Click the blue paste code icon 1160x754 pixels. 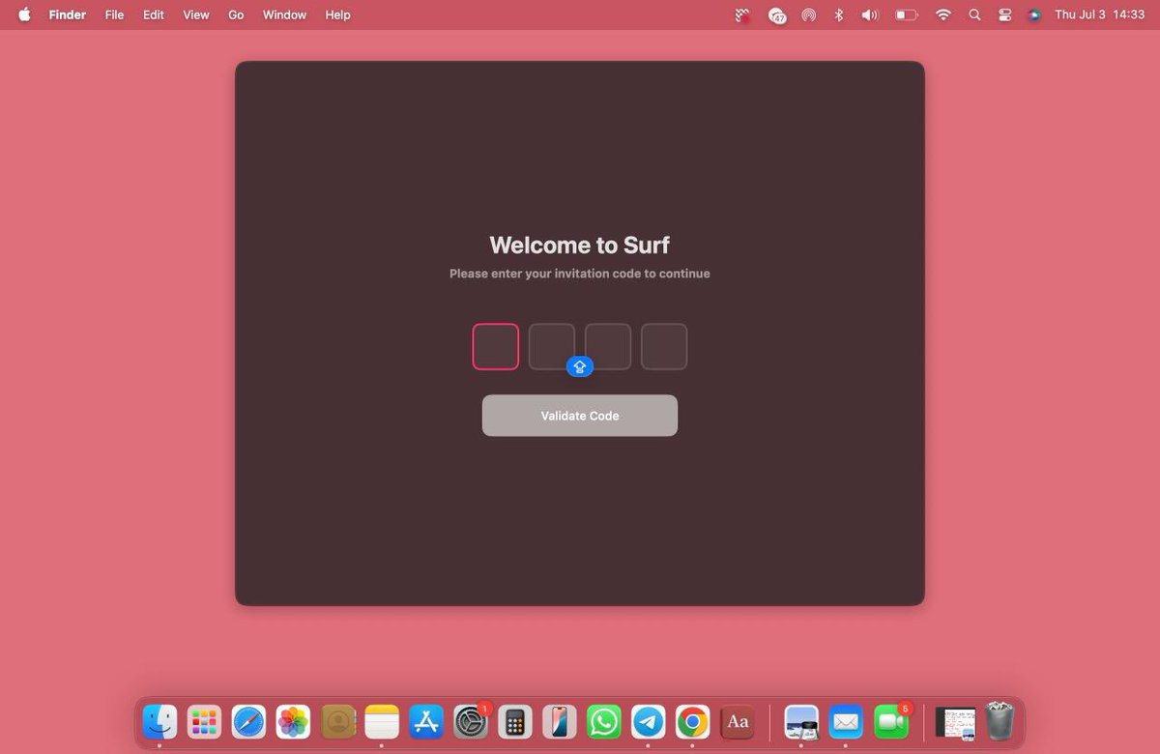(x=579, y=366)
